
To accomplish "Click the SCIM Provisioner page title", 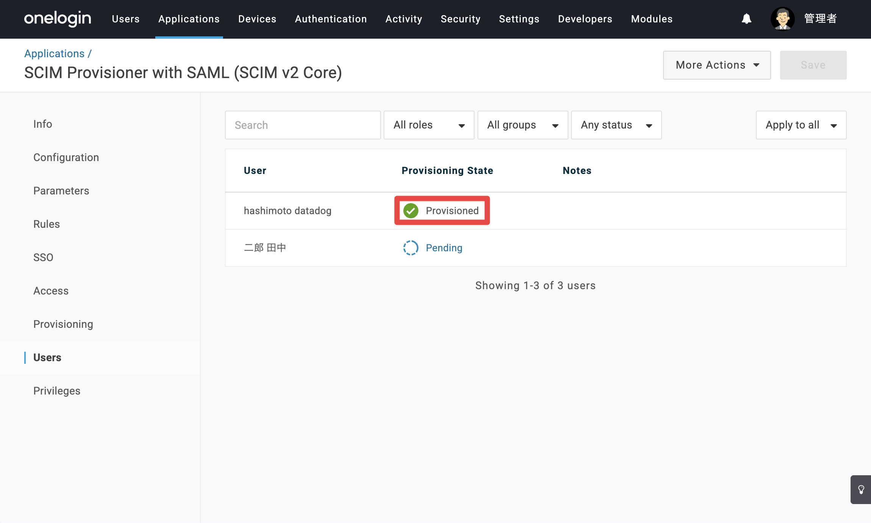I will pyautogui.click(x=183, y=73).
